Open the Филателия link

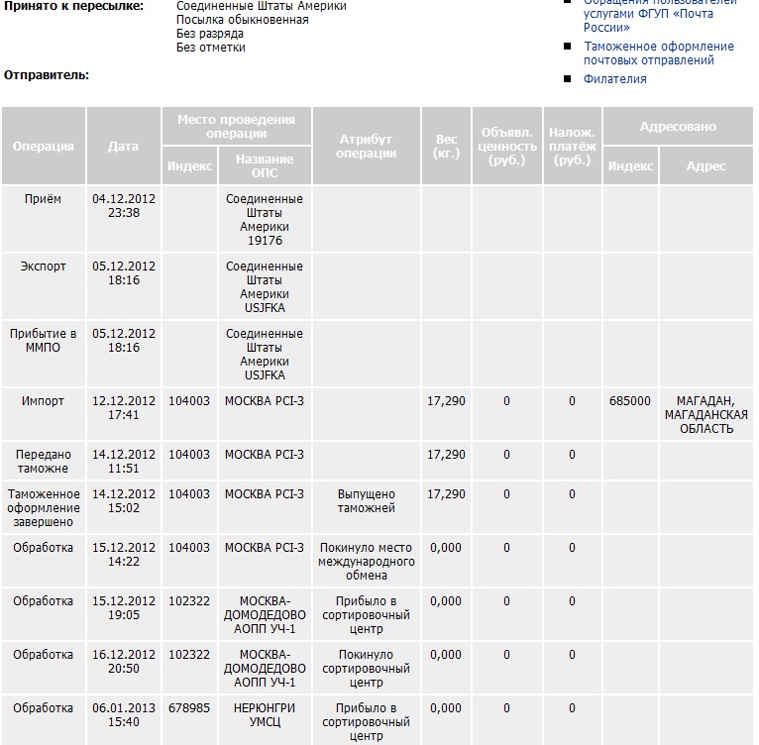coord(614,79)
